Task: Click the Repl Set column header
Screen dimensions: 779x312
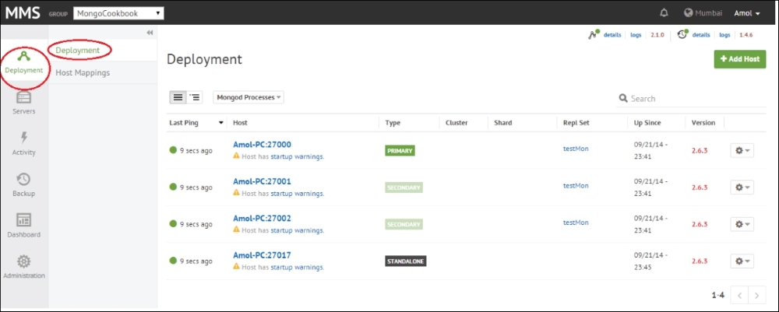Action: [x=576, y=122]
